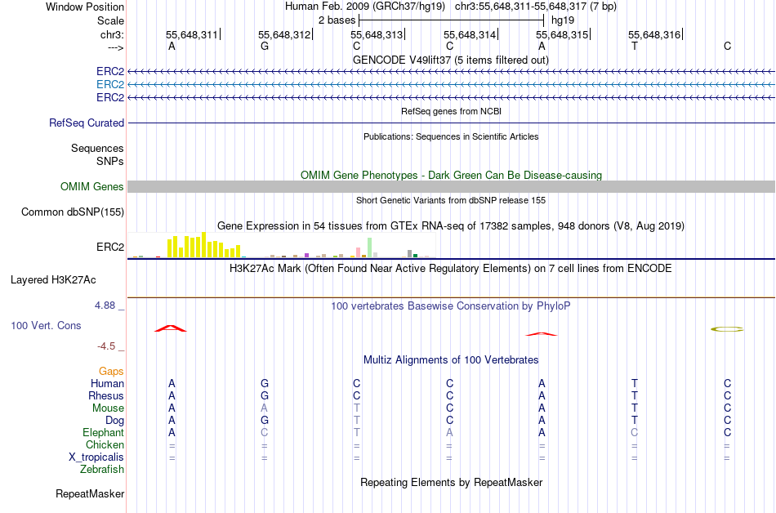The height and width of the screenshot is (513, 776).
Task: Click the Scale label on left
Action: pyautogui.click(x=110, y=20)
